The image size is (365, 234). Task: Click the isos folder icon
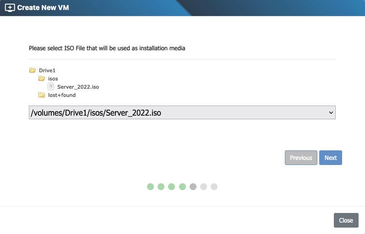(x=42, y=79)
